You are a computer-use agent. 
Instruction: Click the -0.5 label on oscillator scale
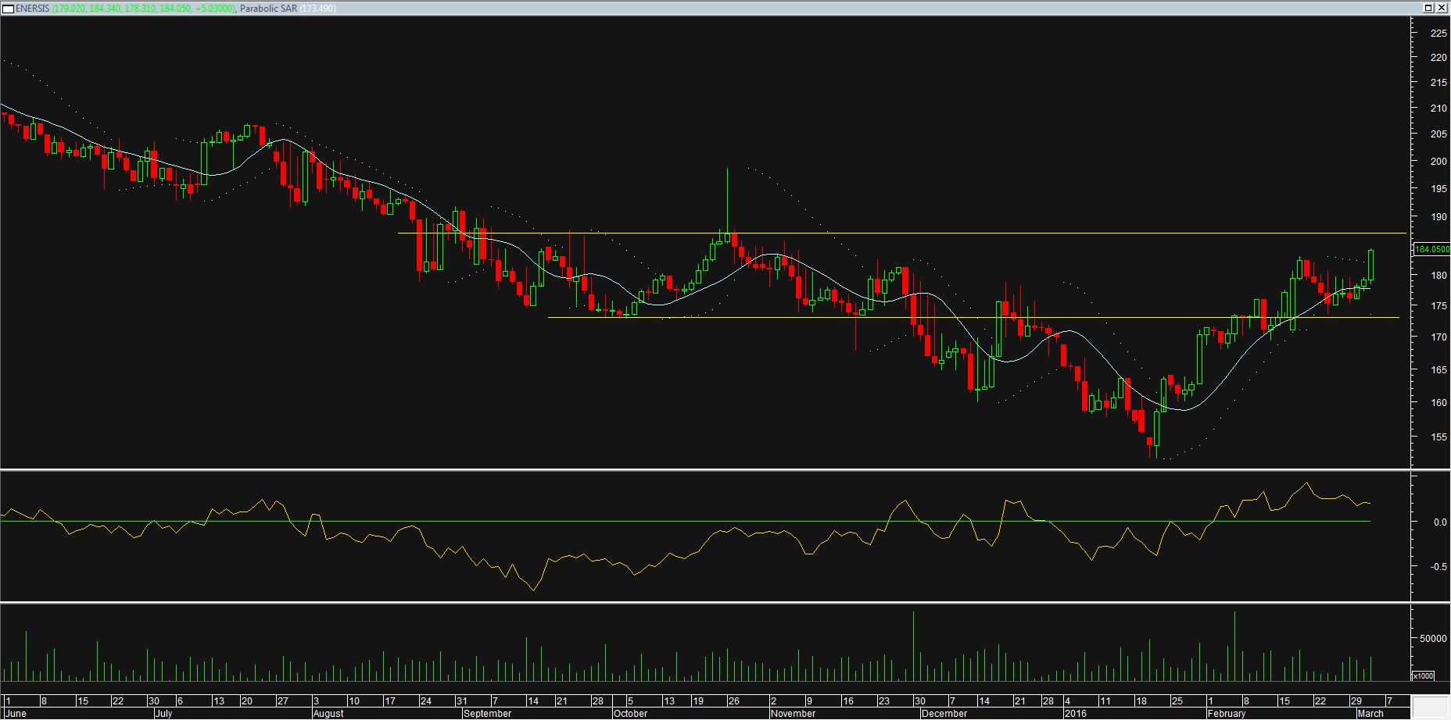(1438, 567)
